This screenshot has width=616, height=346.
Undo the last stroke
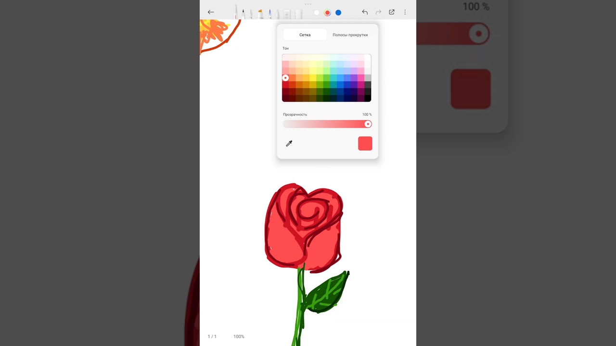(365, 12)
